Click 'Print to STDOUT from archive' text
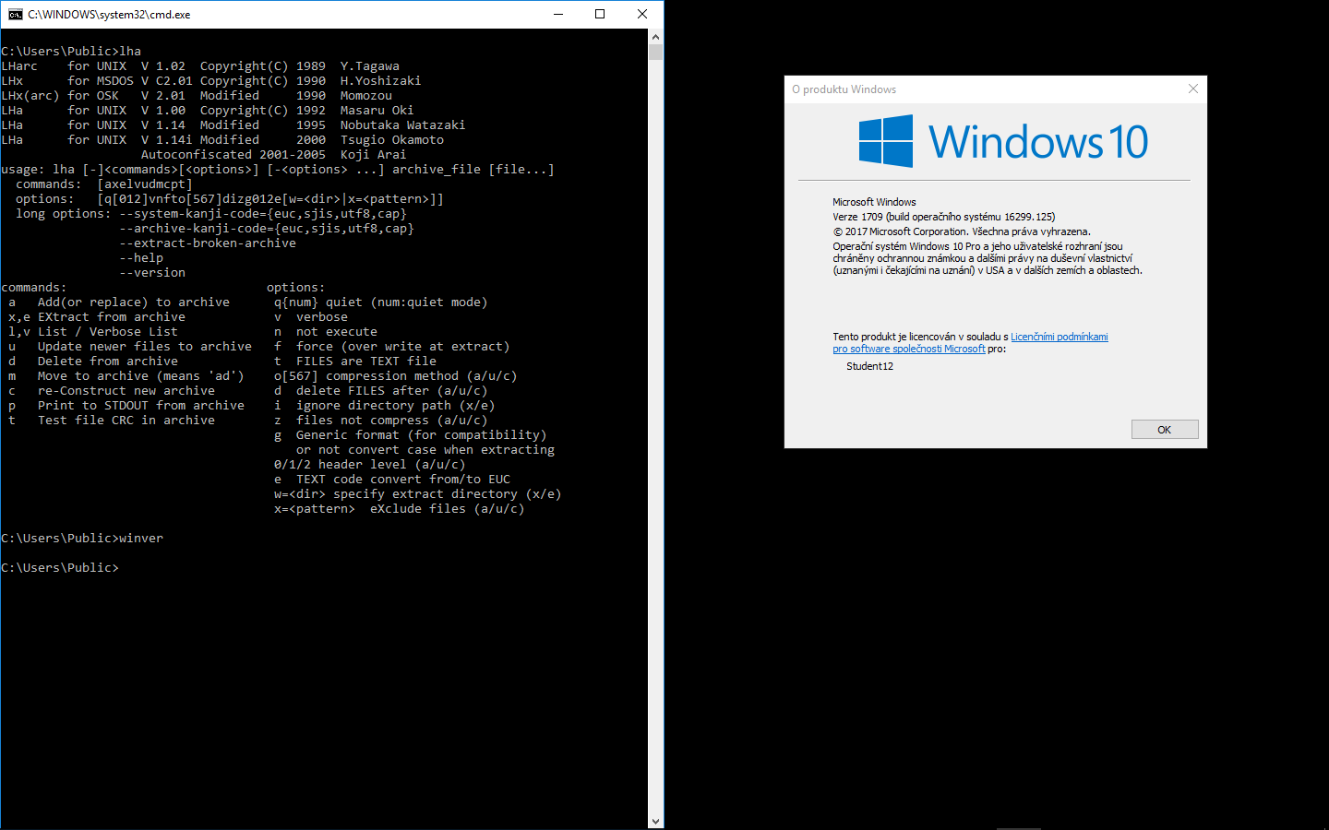This screenshot has width=1329, height=830. pos(141,406)
